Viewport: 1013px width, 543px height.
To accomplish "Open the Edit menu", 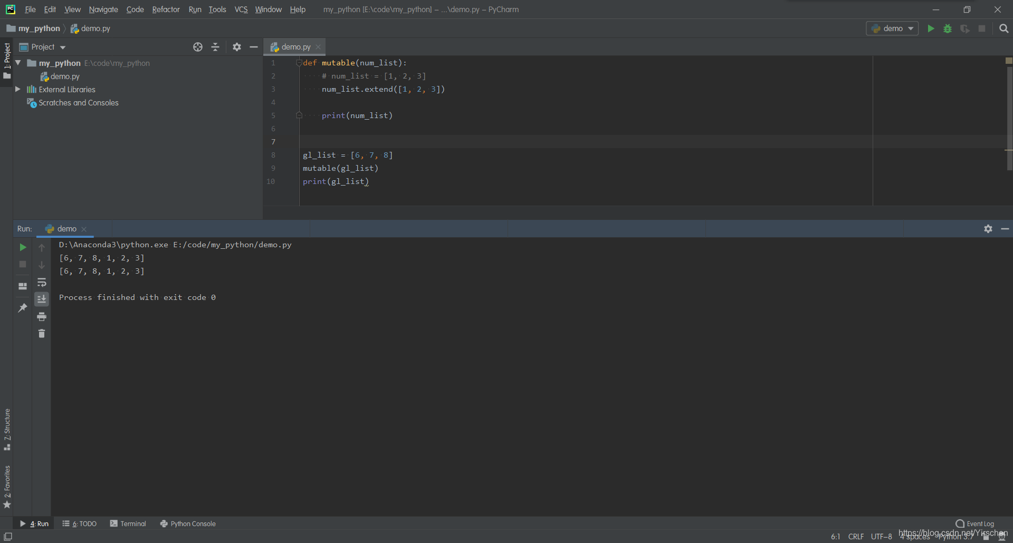I will pos(50,9).
